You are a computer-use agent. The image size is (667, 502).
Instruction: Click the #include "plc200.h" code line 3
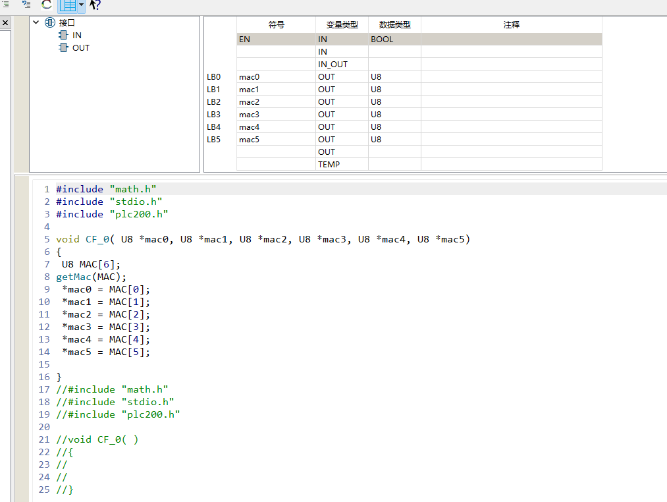click(112, 214)
